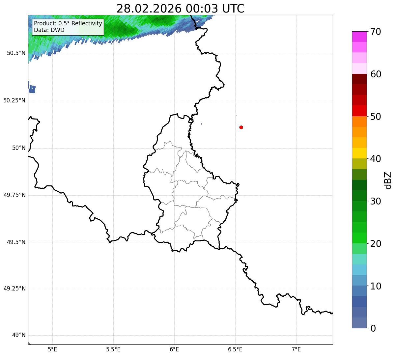The width and height of the screenshot is (396, 356).
Task: Click the 50.5°N latitude label
Action: (16, 53)
